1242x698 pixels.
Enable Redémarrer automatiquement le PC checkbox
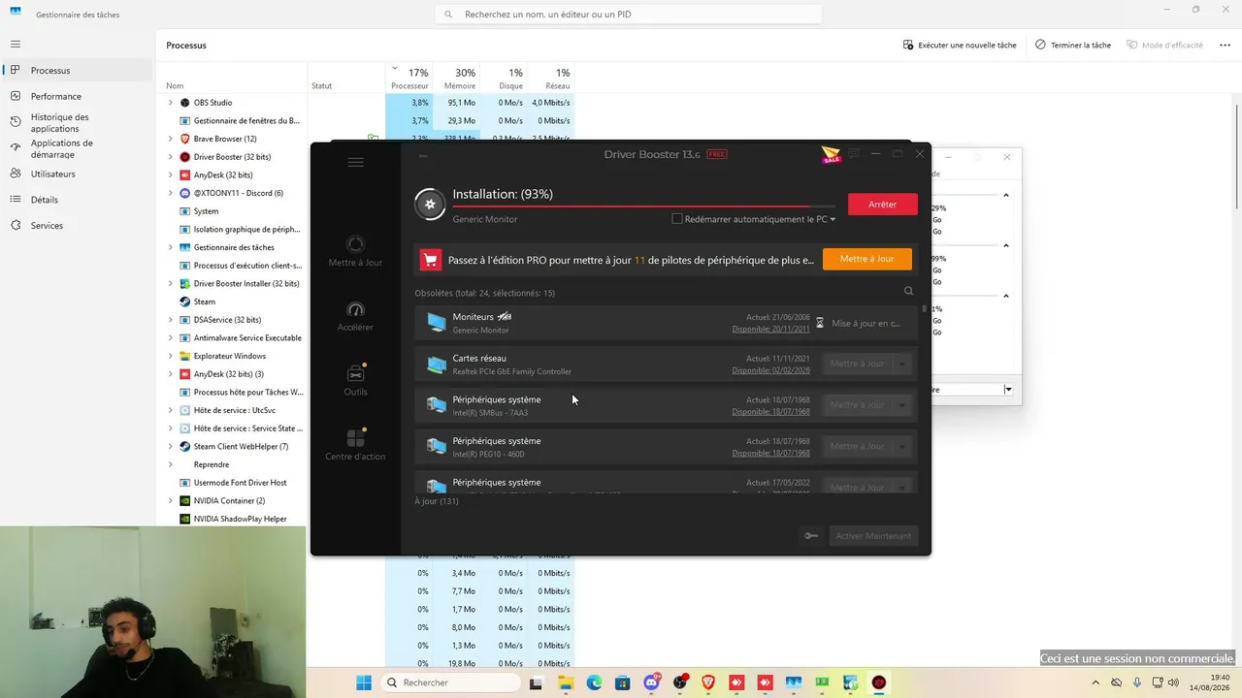click(x=677, y=219)
